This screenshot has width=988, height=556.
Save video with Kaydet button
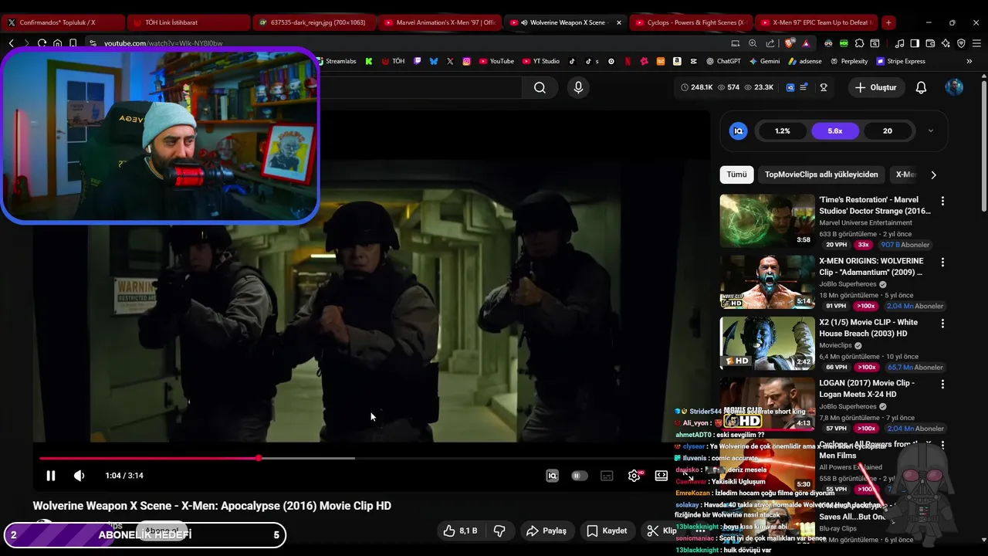(x=607, y=531)
